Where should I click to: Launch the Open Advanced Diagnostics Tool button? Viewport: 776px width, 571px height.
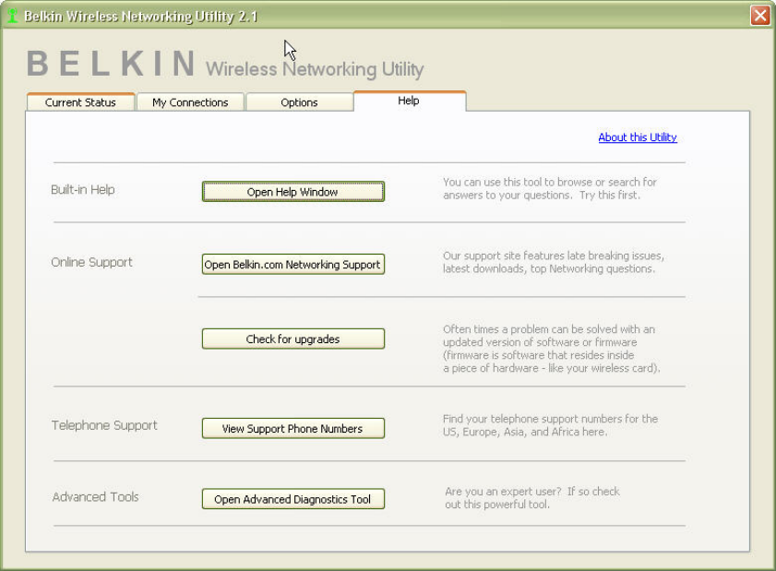[293, 499]
